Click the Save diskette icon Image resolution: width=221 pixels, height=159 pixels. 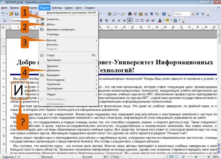pos(17,14)
